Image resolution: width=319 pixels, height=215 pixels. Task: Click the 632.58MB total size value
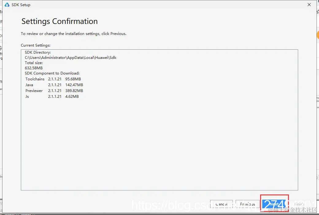[34, 68]
